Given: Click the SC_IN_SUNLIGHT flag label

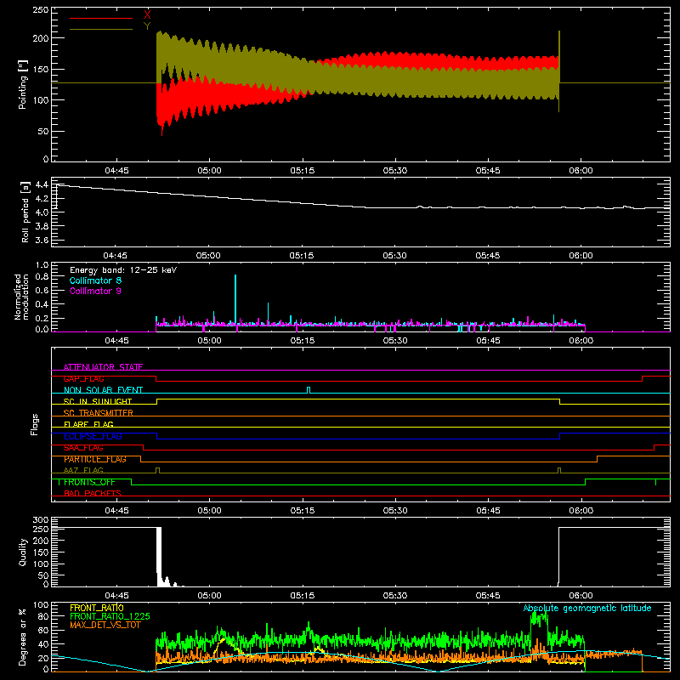Looking at the screenshot, I should click(98, 401).
